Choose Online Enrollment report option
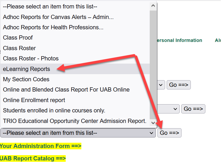The height and width of the screenshot is (162, 221). (34, 100)
